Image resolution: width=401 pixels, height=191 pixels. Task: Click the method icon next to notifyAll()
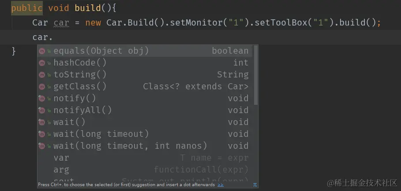coord(42,110)
